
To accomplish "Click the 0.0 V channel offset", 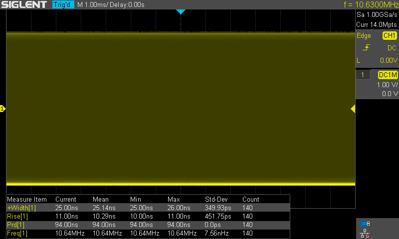I will coord(390,94).
